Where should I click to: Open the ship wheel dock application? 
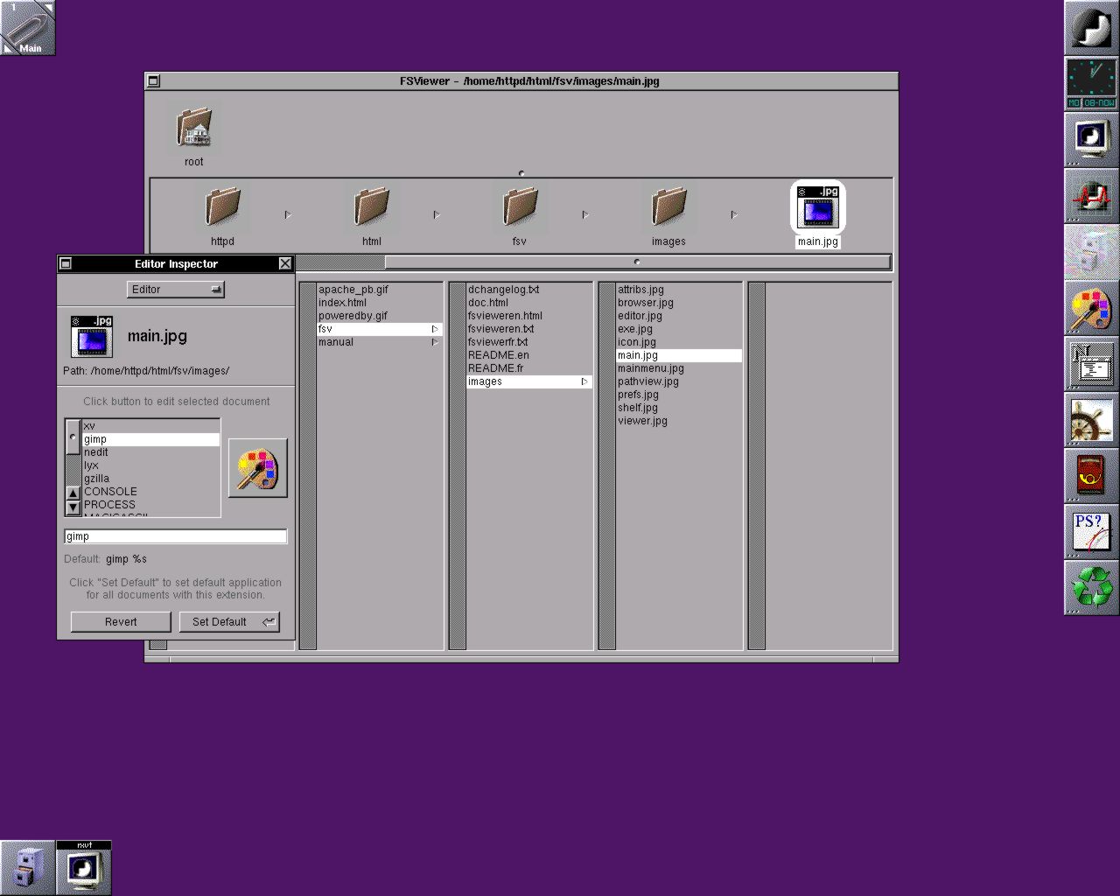1091,420
